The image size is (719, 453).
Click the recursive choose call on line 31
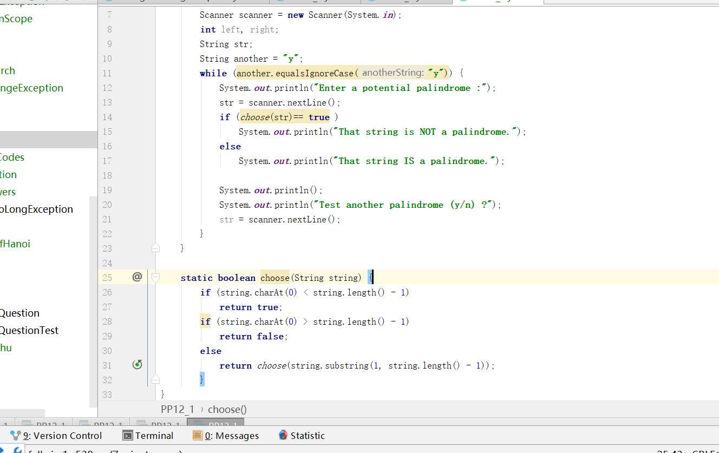pyautogui.click(x=271, y=365)
